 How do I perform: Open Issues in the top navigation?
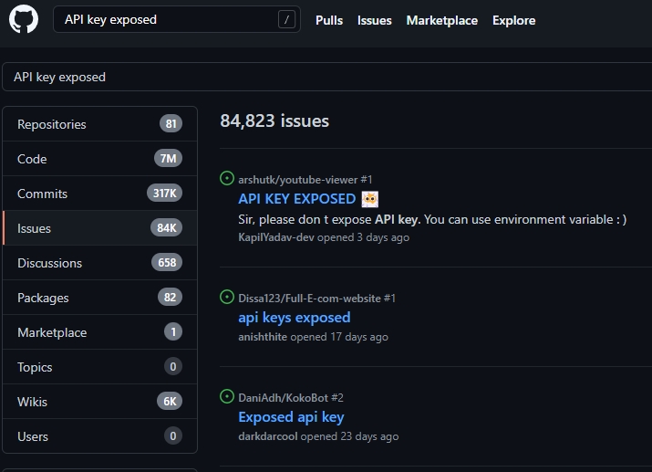(374, 20)
